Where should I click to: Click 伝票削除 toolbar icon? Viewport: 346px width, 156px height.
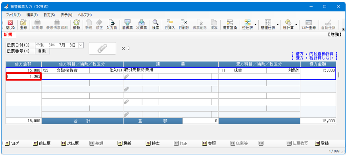(200, 25)
